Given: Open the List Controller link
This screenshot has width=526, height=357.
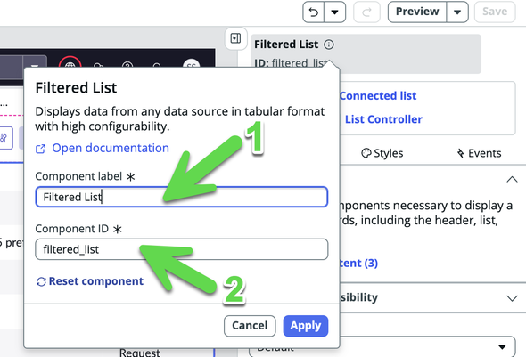Looking at the screenshot, I should pyautogui.click(x=383, y=119).
